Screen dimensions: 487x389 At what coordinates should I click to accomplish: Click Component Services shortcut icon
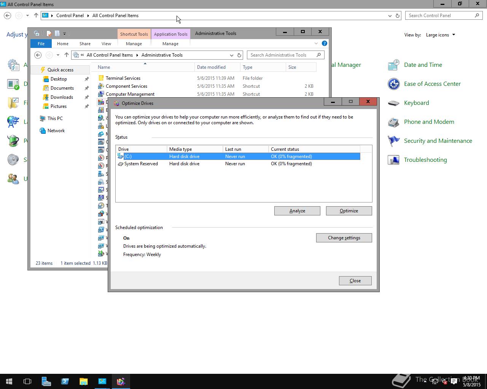(x=101, y=86)
